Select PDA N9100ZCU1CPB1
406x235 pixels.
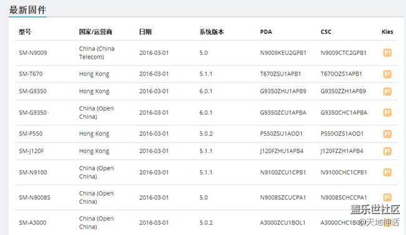[x=283, y=172]
